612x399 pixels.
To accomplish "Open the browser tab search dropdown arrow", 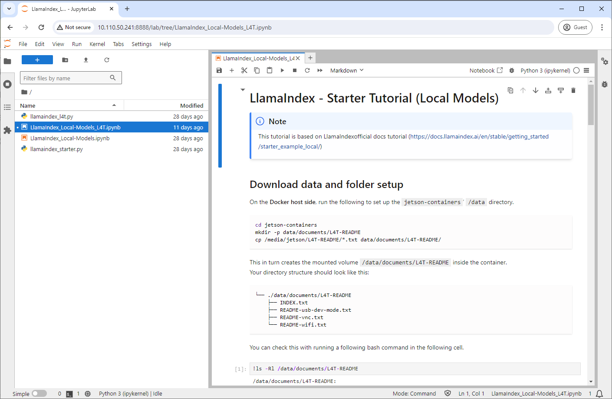I will (x=9, y=9).
